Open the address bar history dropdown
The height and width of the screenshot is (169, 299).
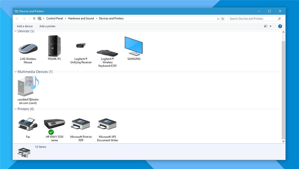pos(218,19)
